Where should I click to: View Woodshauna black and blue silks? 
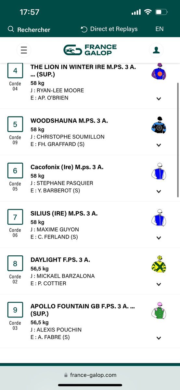coord(159,125)
